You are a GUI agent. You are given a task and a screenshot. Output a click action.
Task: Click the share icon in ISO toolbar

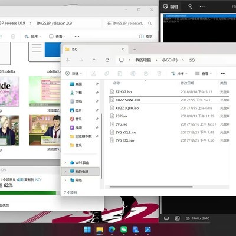pos(146,73)
